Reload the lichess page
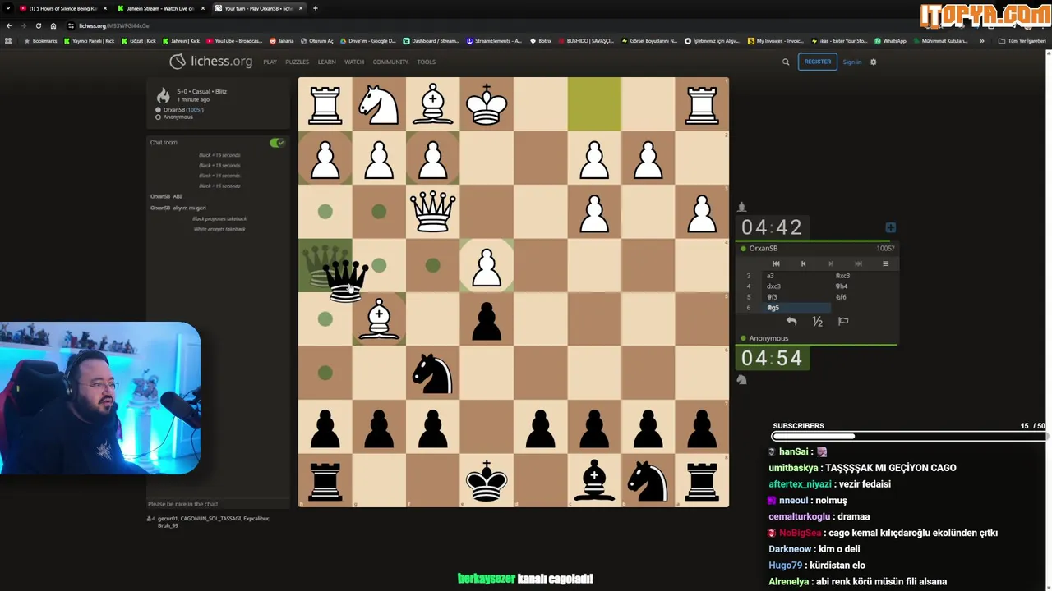Viewport: 1052px width, 591px height. (x=38, y=25)
